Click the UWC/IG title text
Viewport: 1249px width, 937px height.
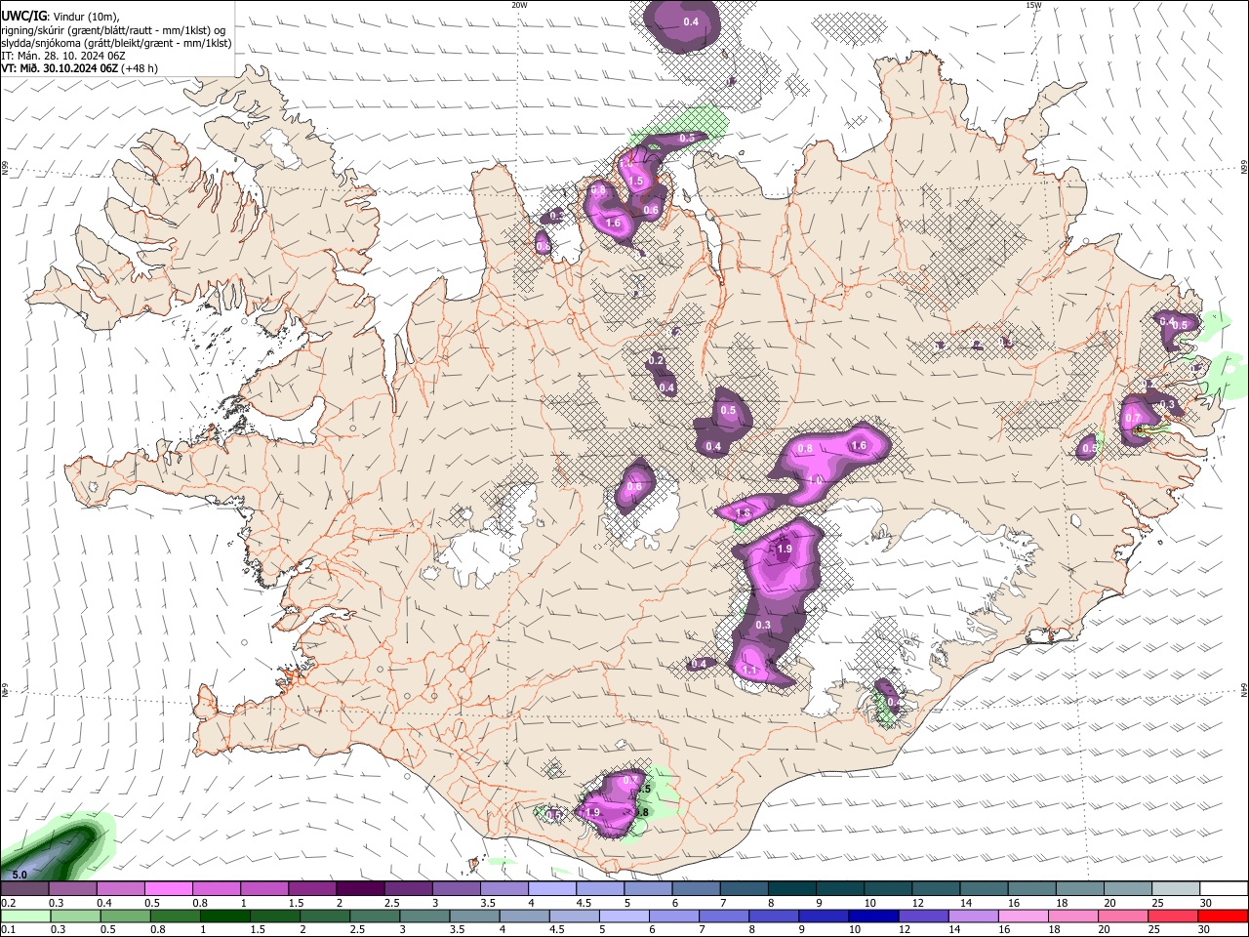pyautogui.click(x=23, y=17)
